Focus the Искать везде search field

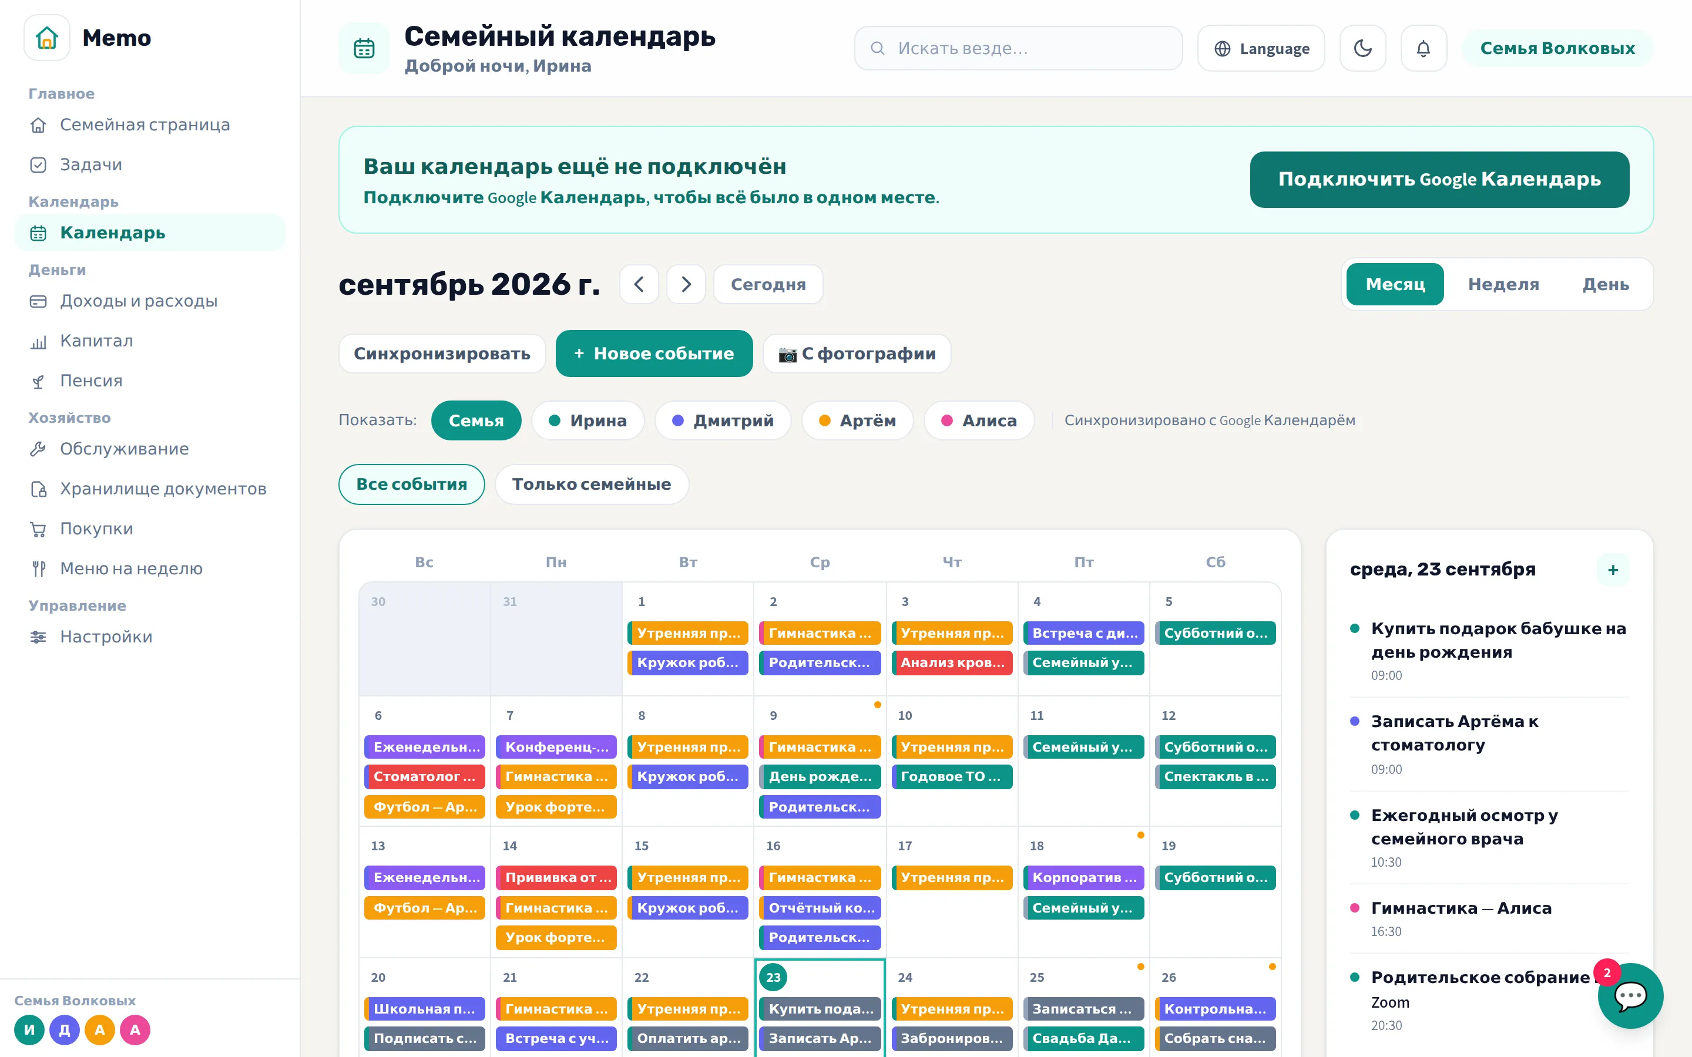pyautogui.click(x=1018, y=48)
